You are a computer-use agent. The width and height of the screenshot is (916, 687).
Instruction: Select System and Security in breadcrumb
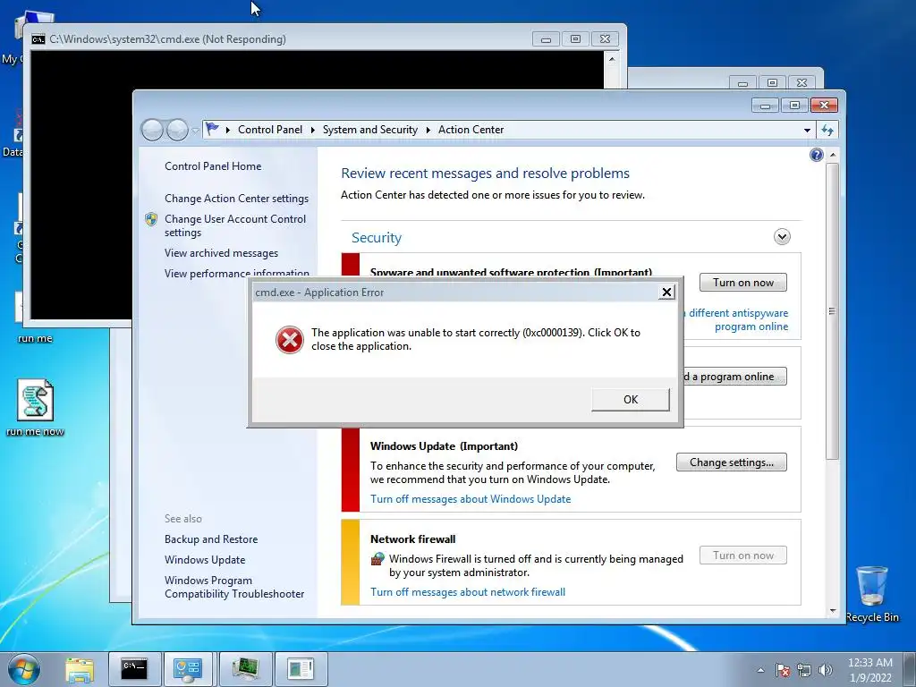[x=369, y=130]
